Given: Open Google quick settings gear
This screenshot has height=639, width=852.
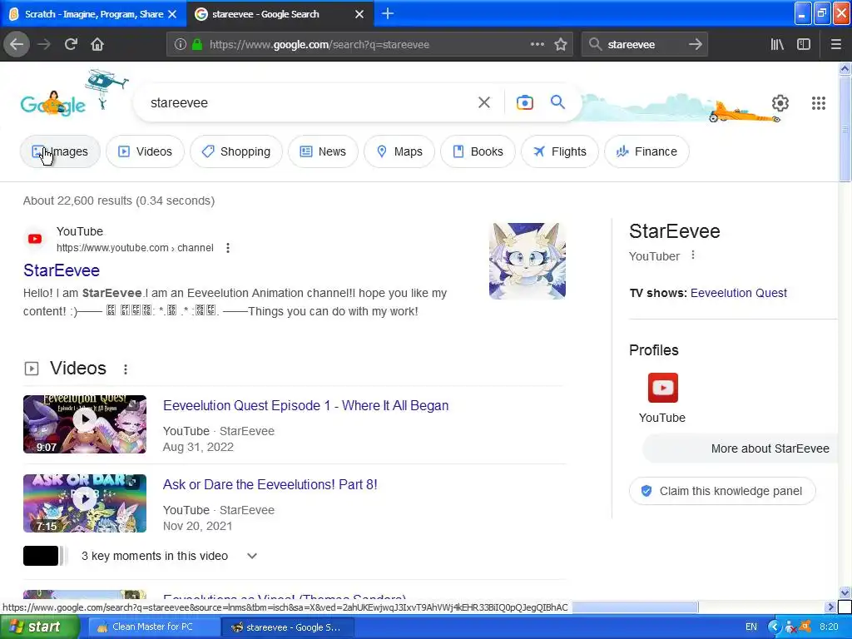Looking at the screenshot, I should pyautogui.click(x=780, y=103).
